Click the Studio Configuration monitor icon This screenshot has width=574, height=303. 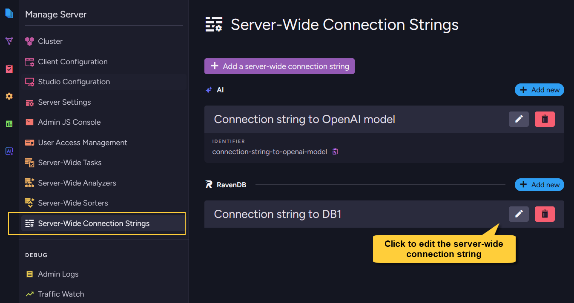29,82
